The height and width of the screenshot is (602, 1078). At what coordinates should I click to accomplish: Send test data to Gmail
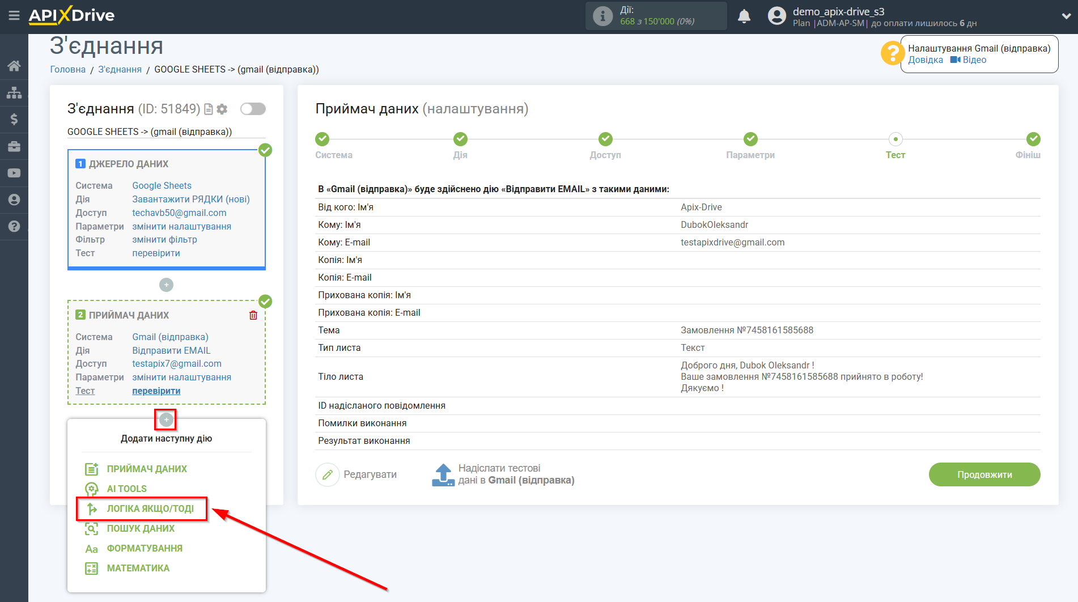(503, 474)
